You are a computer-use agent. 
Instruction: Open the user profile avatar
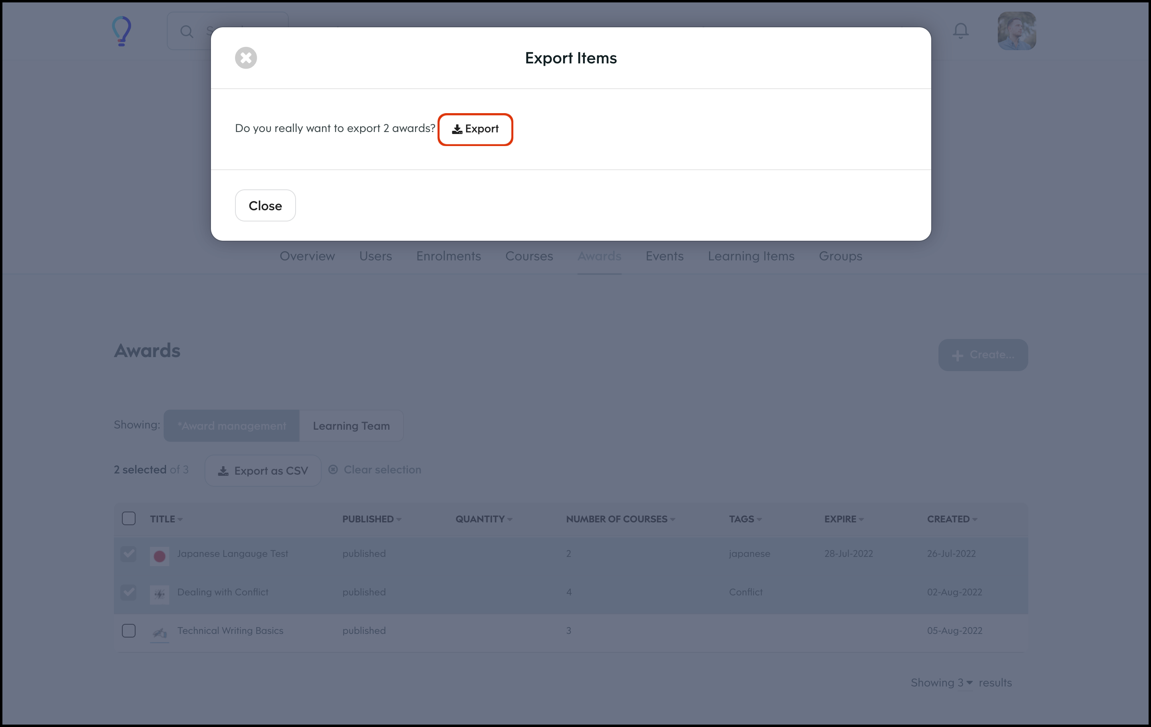tap(1016, 31)
